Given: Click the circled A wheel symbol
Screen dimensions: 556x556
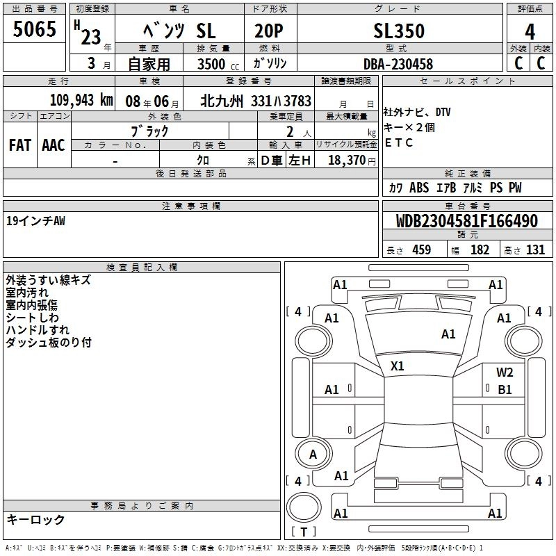Looking at the screenshot, I should 313,455.
